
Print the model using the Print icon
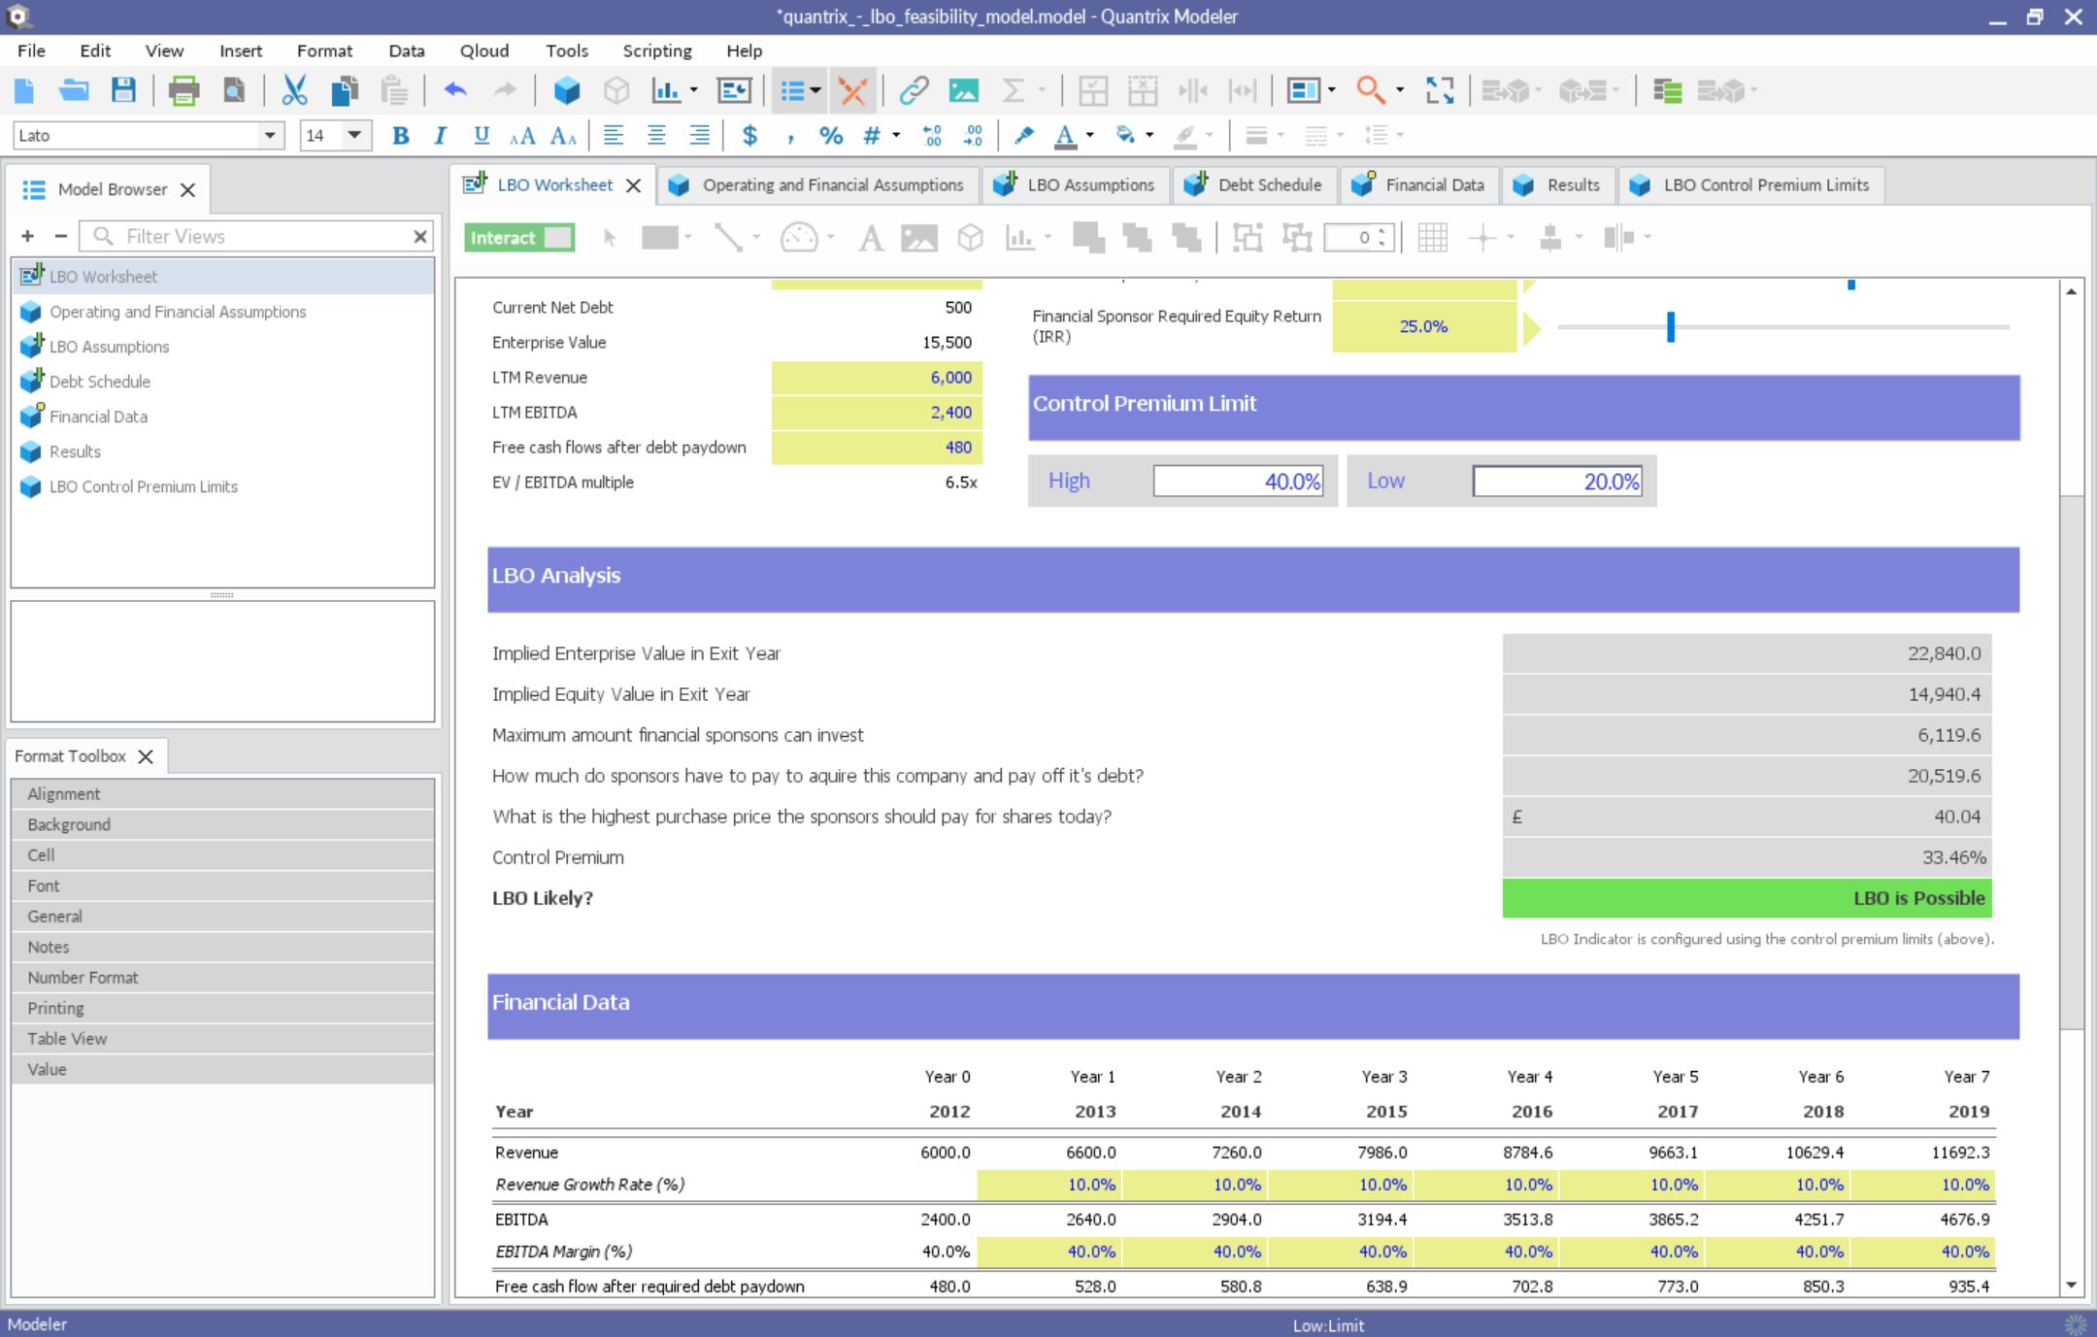[x=184, y=90]
